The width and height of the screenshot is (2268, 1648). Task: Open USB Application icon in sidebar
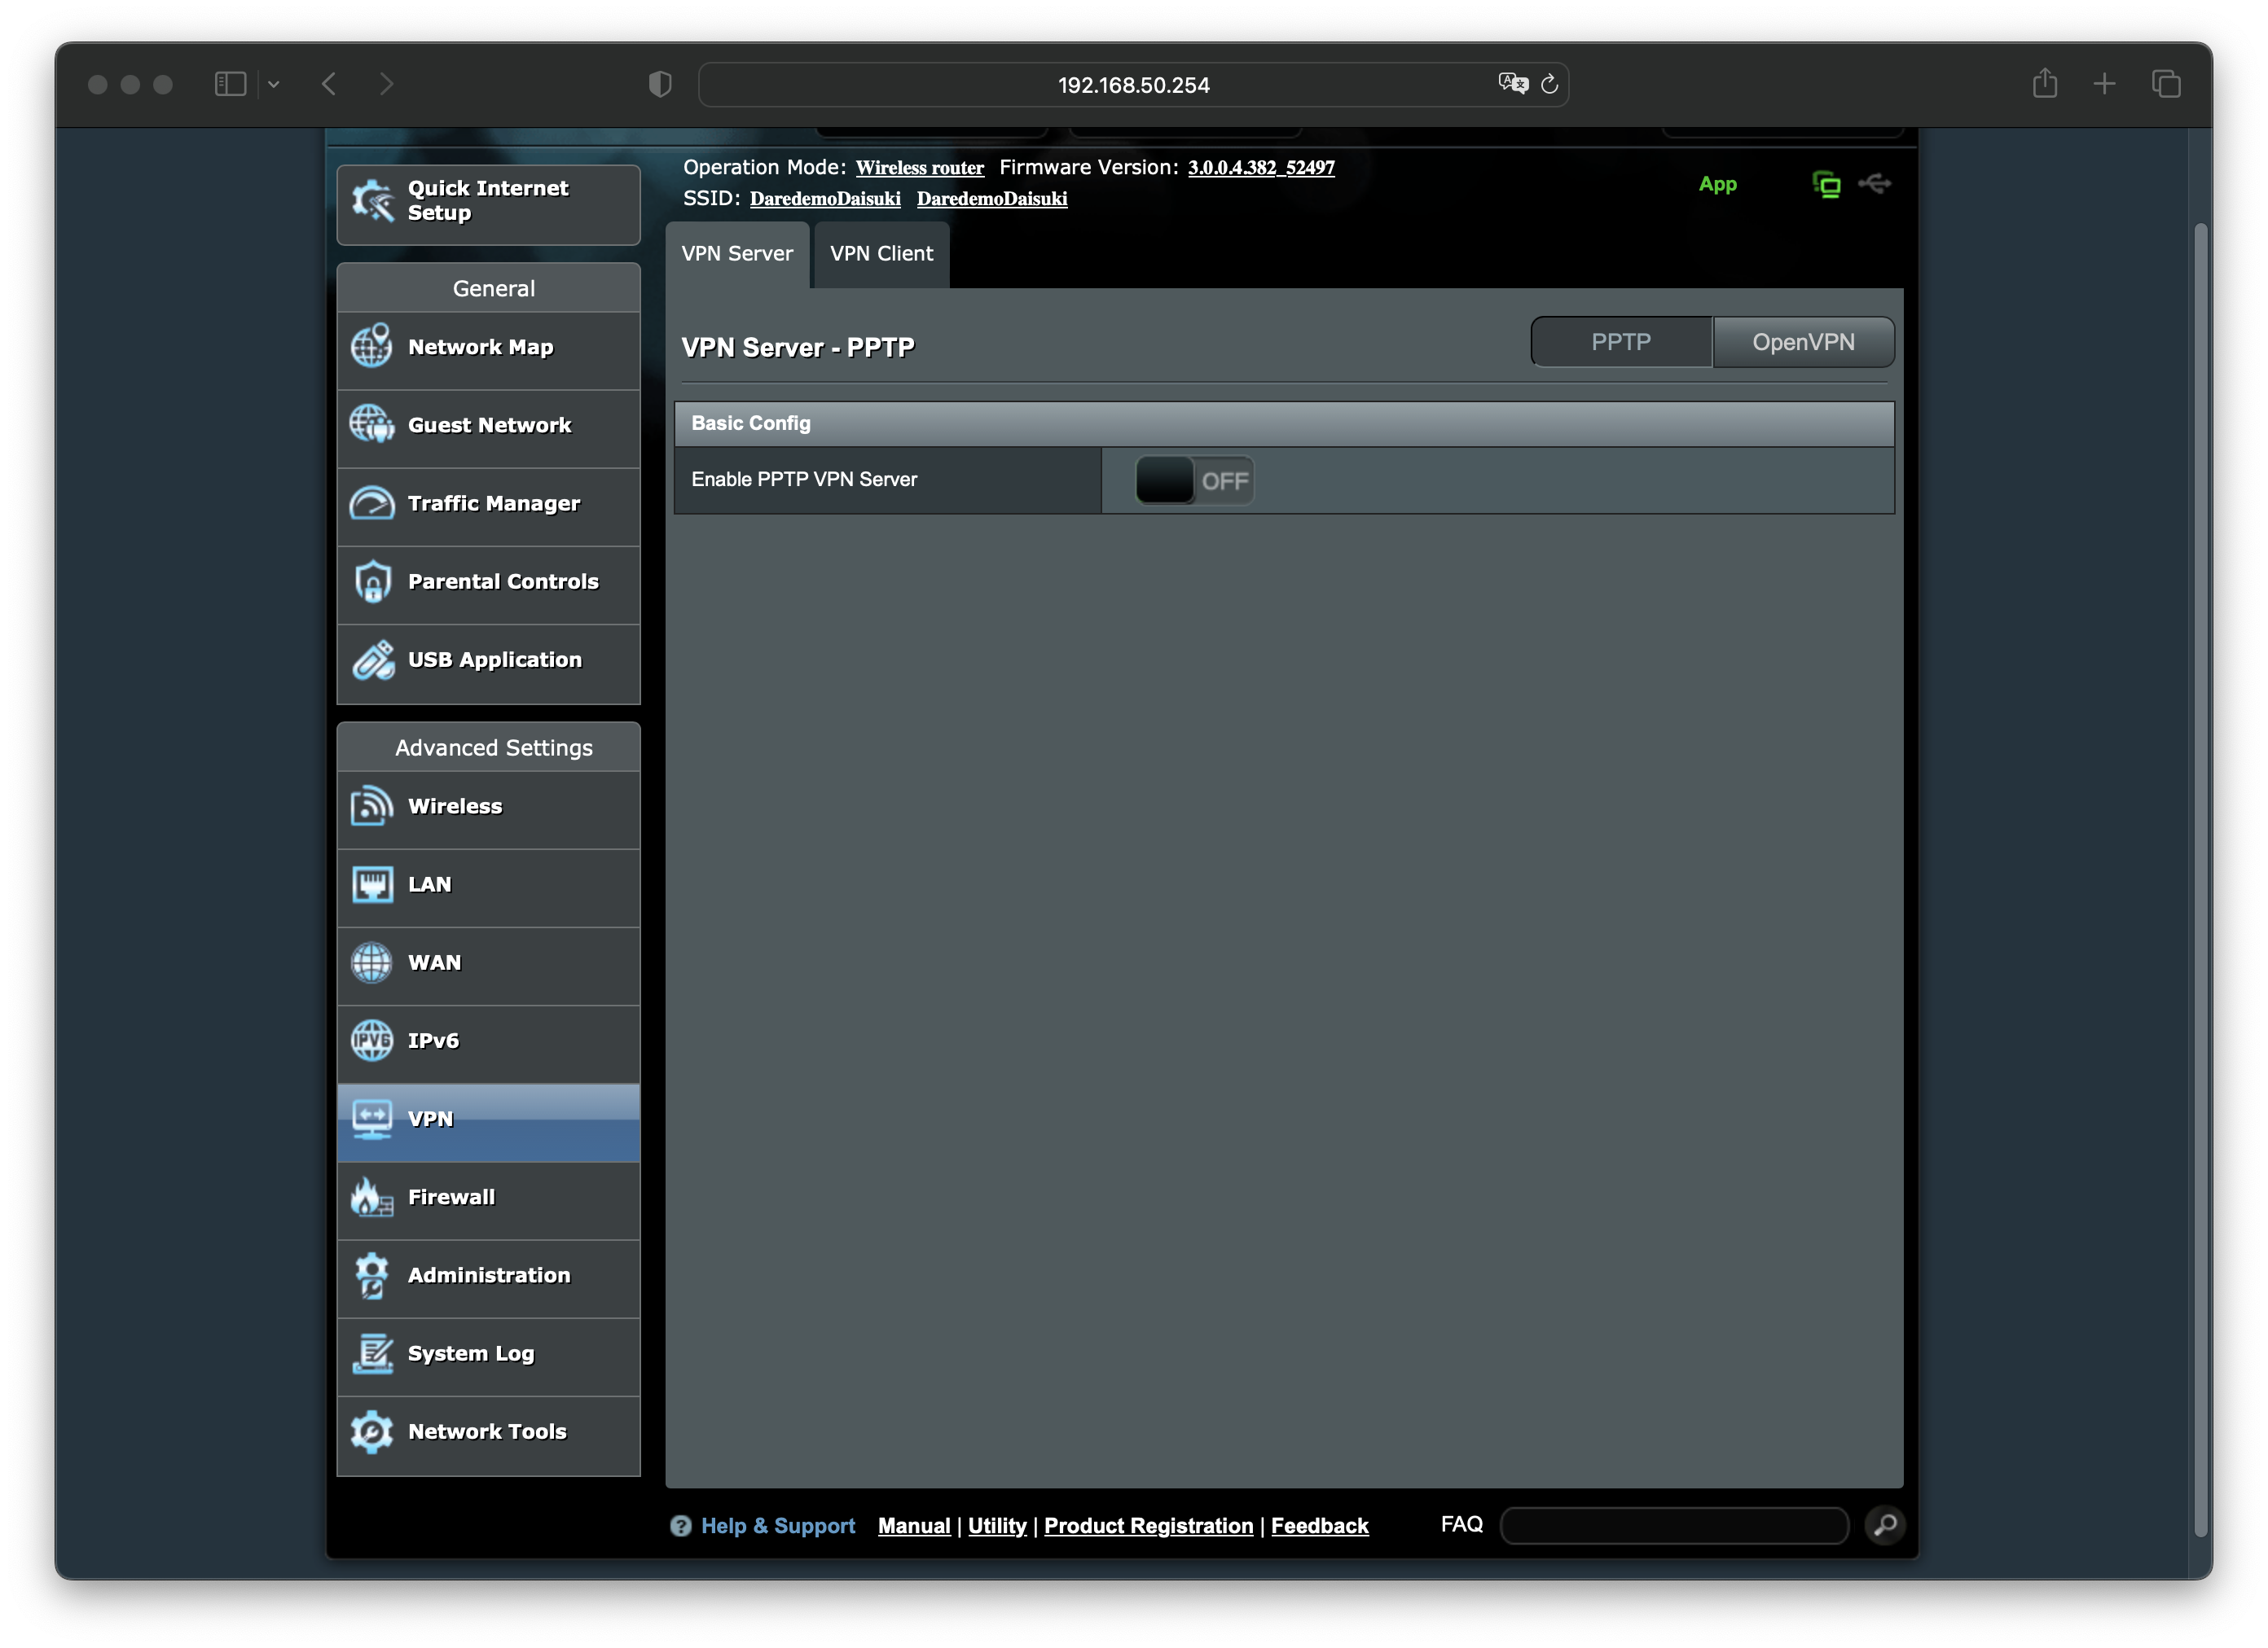pos(371,660)
